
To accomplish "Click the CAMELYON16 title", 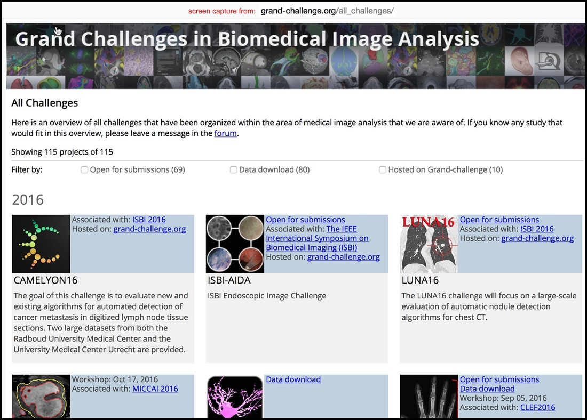I will (x=46, y=280).
